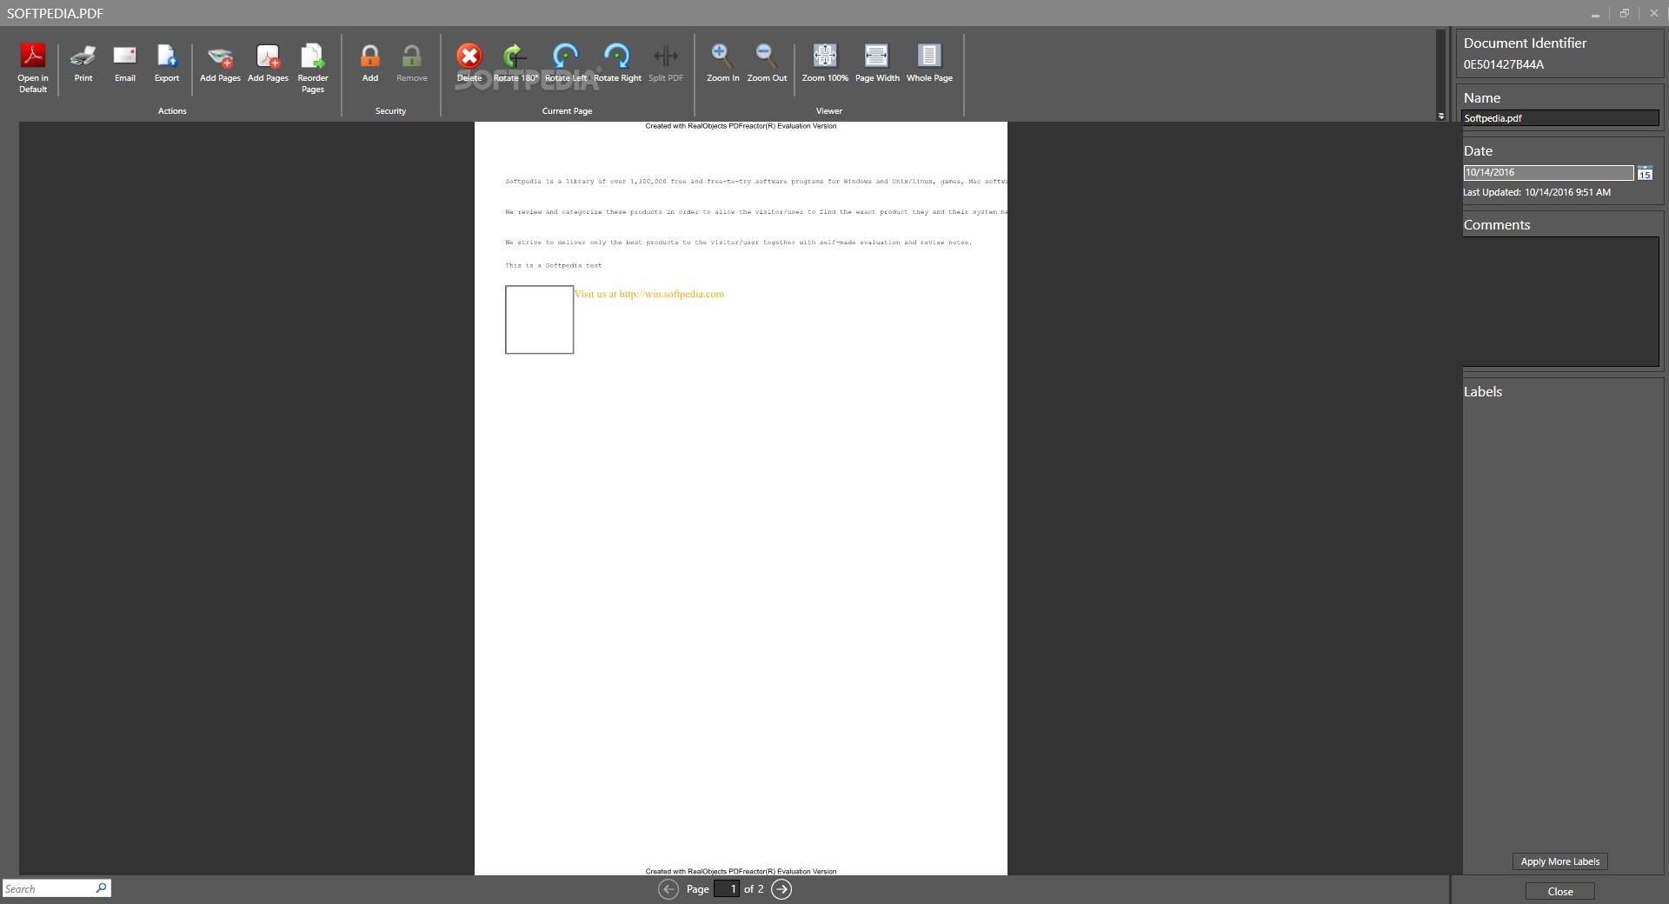Print the current document
Image resolution: width=1669 pixels, height=904 pixels.
83,63
